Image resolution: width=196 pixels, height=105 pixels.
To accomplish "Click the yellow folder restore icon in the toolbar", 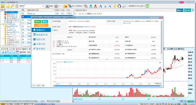I will point(65,6).
